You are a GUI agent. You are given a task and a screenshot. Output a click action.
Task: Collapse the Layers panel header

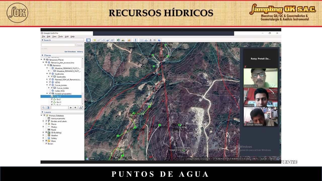pyautogui.click(x=62, y=112)
